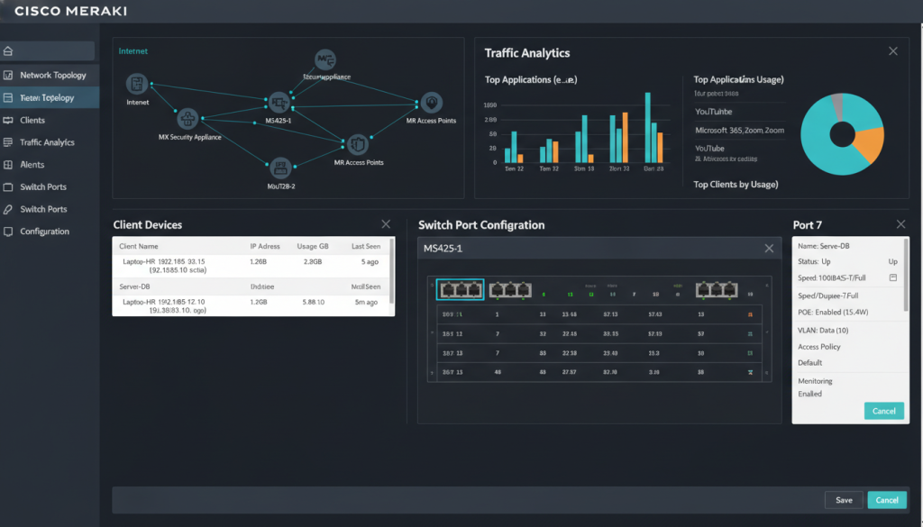Viewport: 923px width, 527px height.
Task: Click the 27.37 cell in the port table
Action: pyautogui.click(x=570, y=372)
